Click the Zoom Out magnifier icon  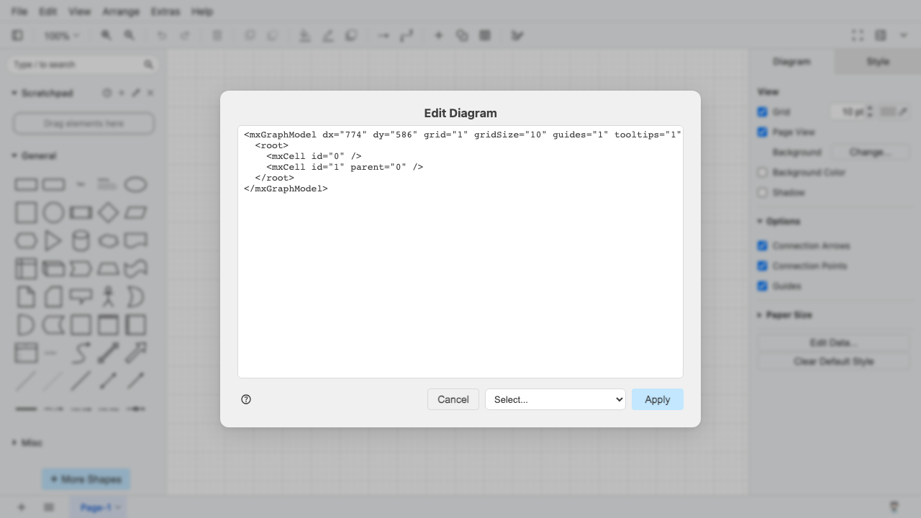pyautogui.click(x=130, y=35)
